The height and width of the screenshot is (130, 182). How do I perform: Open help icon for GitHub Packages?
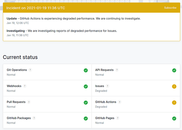(34, 118)
